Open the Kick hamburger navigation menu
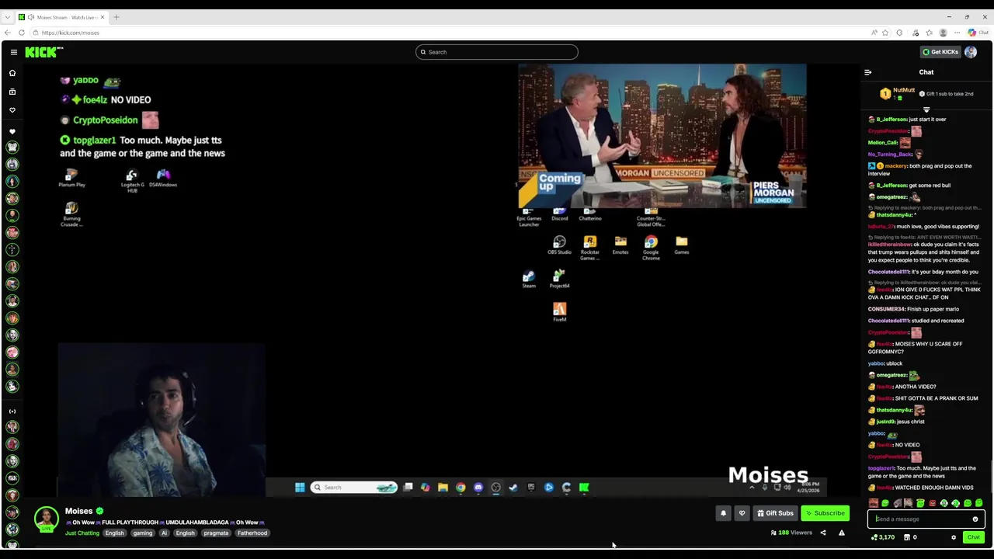 tap(13, 52)
